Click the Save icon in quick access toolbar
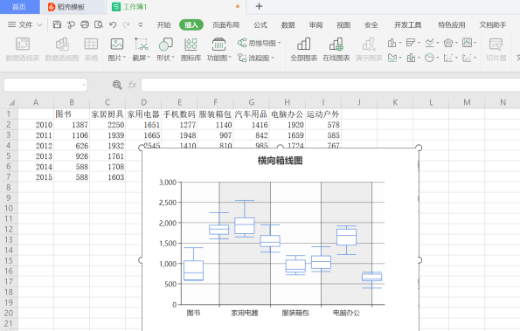Viewport: 520px width, 331px height. pos(57,24)
